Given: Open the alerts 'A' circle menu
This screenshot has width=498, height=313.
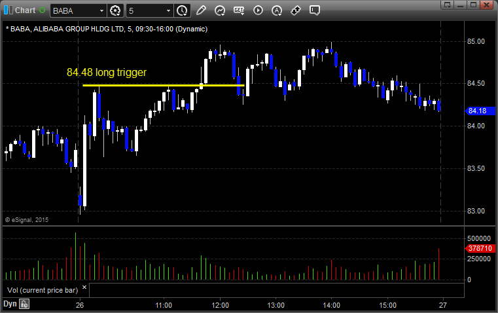Looking at the screenshot, I should coord(277,10).
